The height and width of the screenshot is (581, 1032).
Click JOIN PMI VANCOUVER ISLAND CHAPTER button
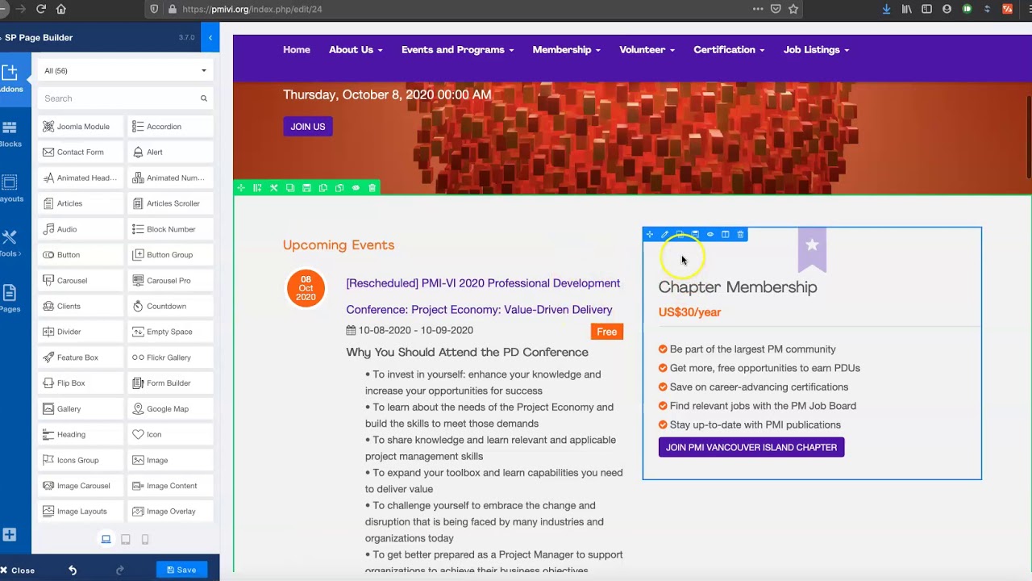[x=751, y=447]
